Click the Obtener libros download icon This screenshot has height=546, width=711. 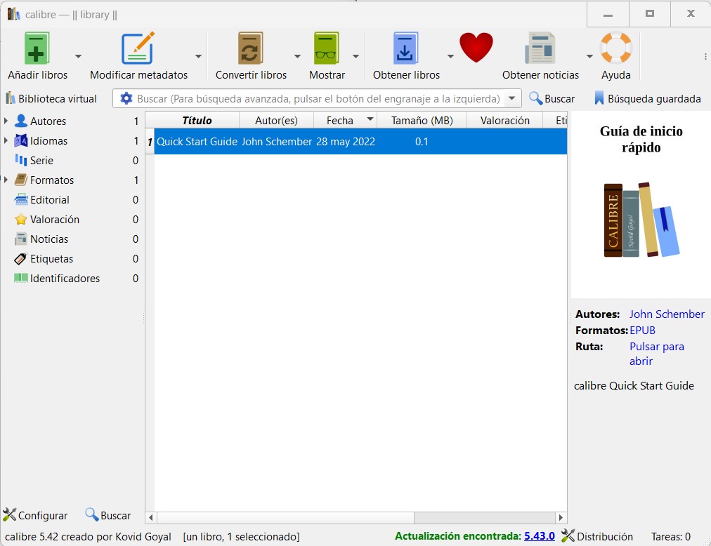tap(405, 49)
